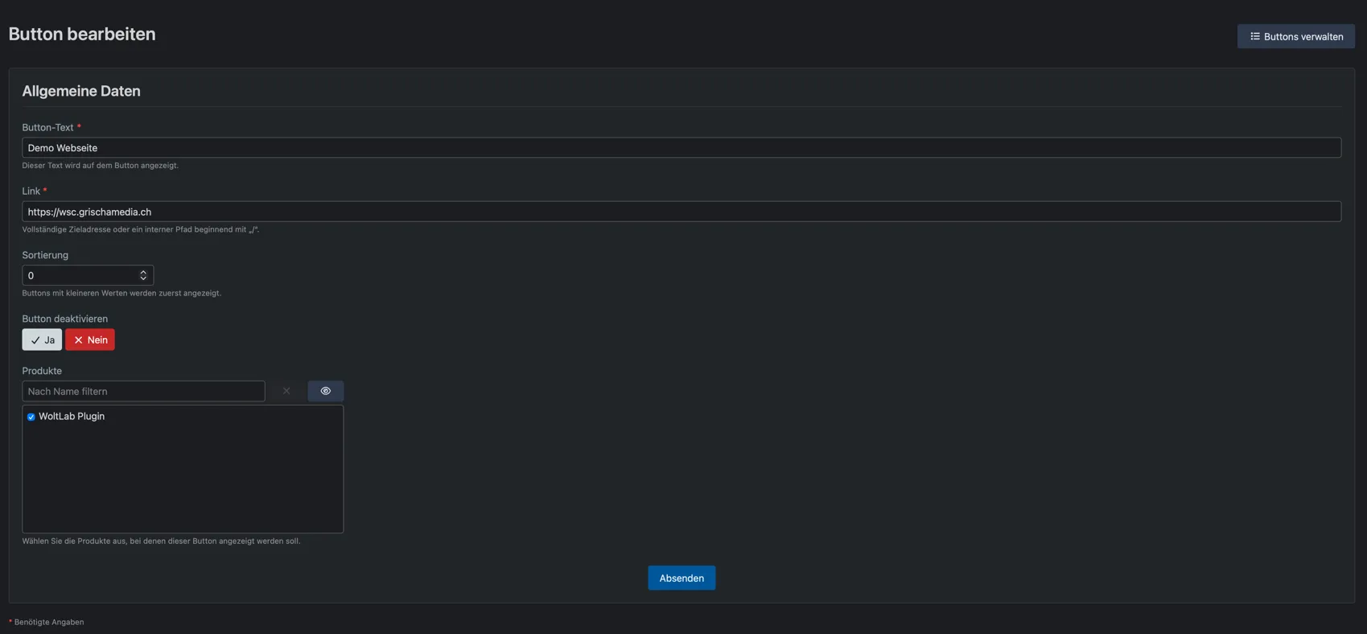Click the Button-Text field label

tap(47, 127)
